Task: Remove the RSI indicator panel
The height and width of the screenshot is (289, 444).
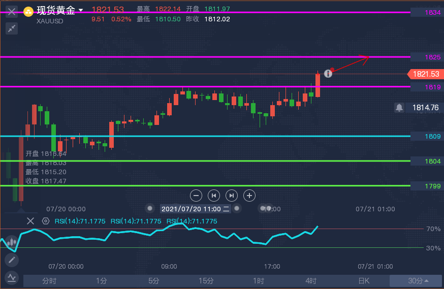Action: pyautogui.click(x=30, y=221)
